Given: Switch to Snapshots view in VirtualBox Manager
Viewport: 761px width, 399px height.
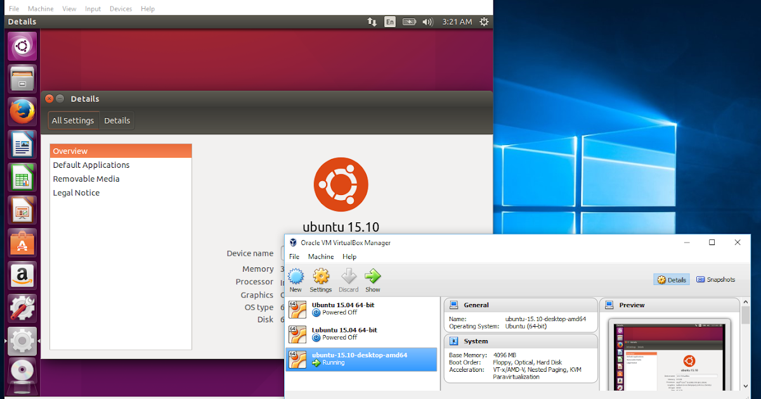Looking at the screenshot, I should click(x=716, y=279).
